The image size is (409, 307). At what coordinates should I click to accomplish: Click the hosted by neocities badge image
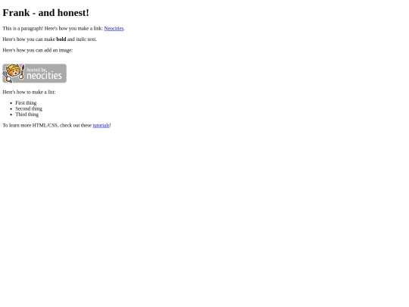coord(34,74)
